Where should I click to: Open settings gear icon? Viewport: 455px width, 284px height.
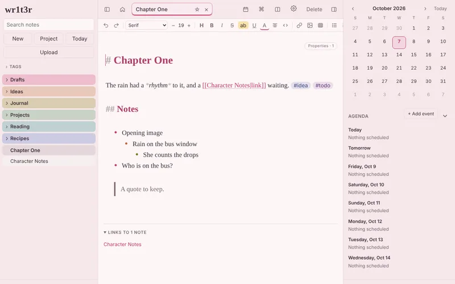[293, 9]
